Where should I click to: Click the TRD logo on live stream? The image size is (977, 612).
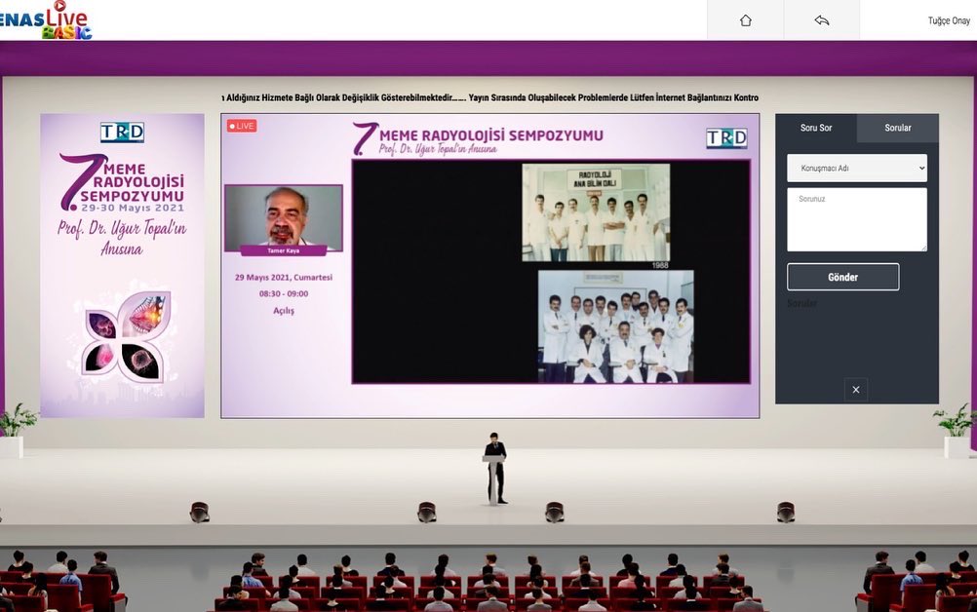point(726,137)
